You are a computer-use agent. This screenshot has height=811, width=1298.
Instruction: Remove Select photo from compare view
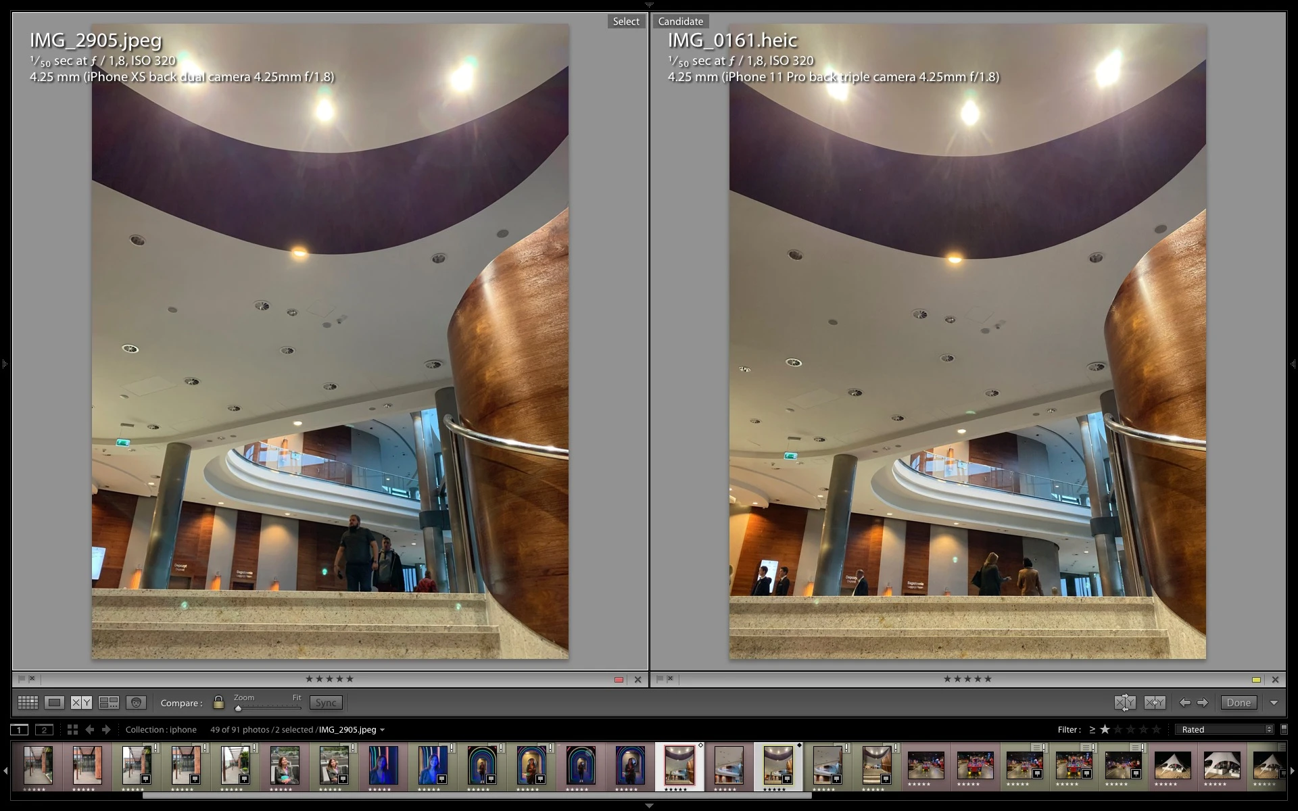point(638,680)
